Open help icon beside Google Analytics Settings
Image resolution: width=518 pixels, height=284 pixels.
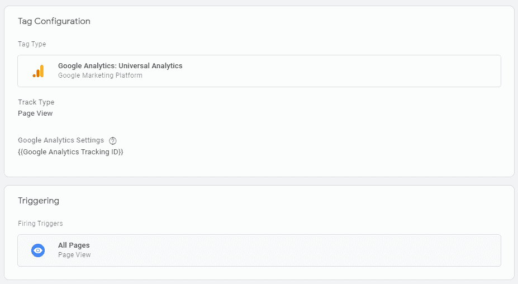[113, 141]
